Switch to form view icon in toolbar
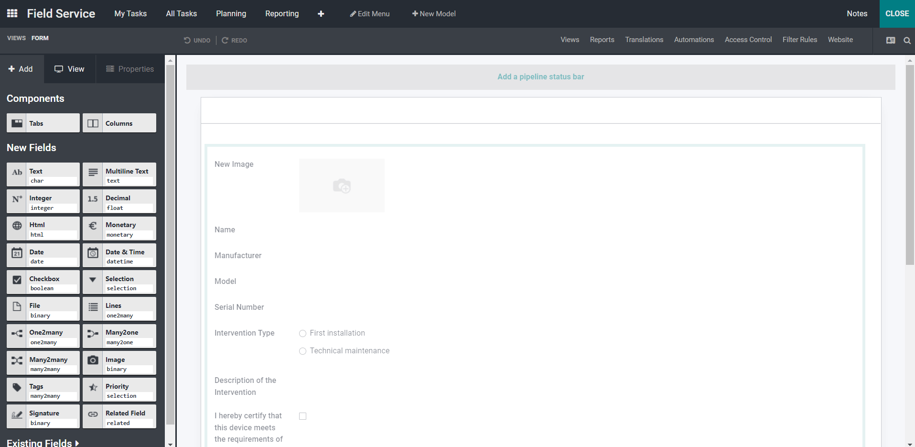The width and height of the screenshot is (915, 447). (891, 41)
